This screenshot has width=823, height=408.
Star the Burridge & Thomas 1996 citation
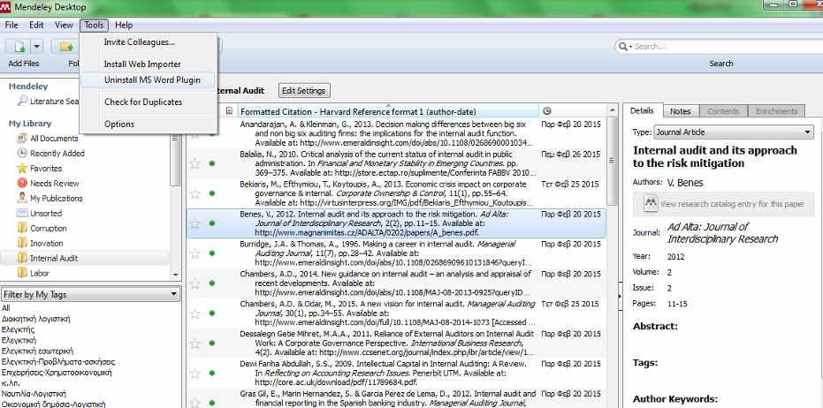(x=194, y=253)
